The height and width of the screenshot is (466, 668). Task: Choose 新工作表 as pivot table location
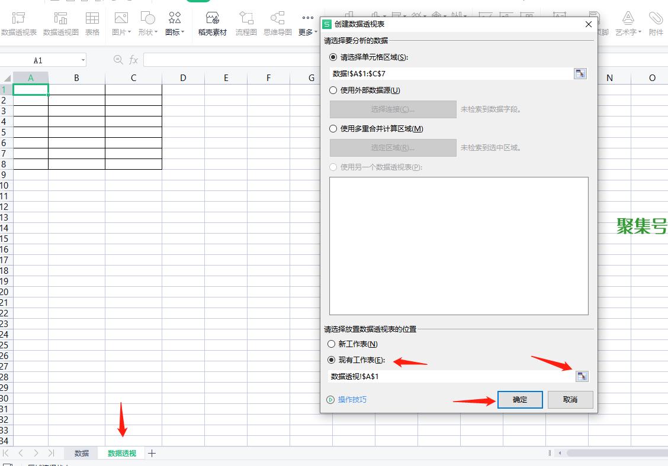point(332,344)
